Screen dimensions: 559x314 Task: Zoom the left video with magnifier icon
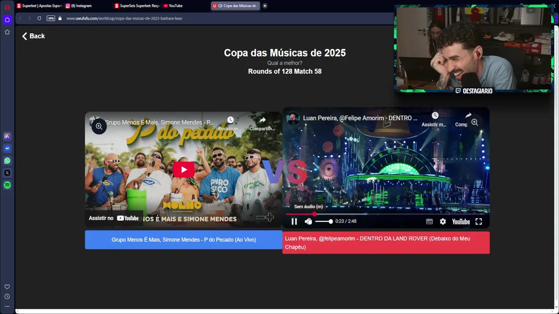[99, 126]
